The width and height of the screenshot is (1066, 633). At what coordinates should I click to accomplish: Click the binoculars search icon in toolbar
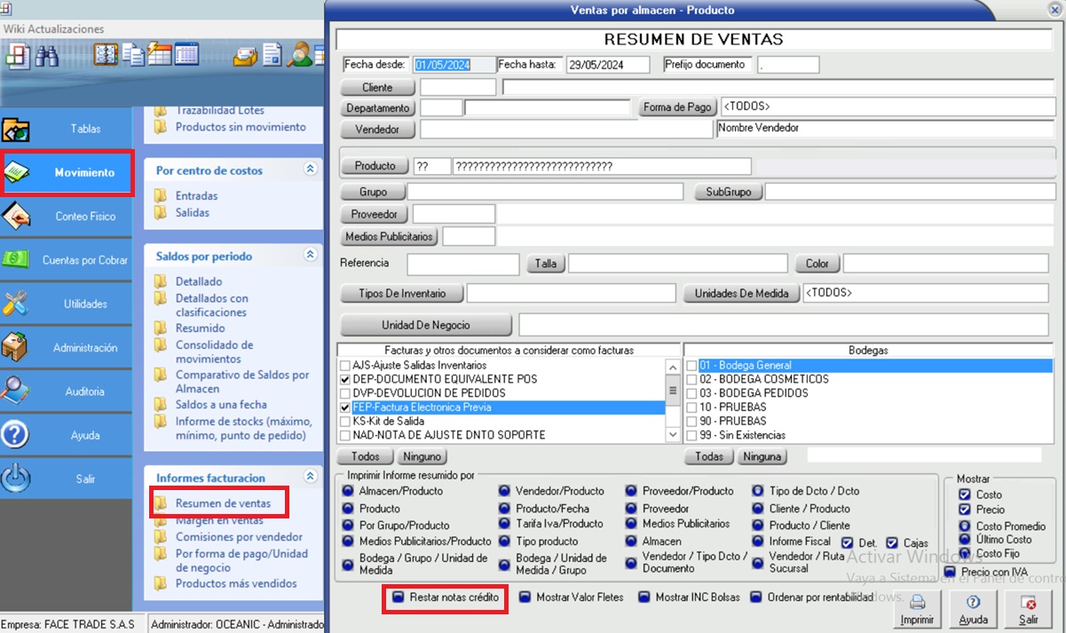[x=46, y=55]
